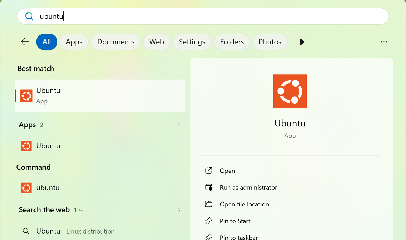Click the Pin to Start pushpin icon
The image size is (406, 240).
[209, 221]
